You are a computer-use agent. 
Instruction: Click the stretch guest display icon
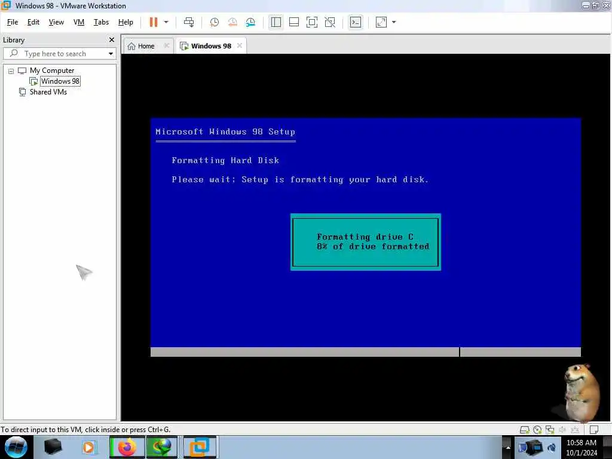coord(381,22)
